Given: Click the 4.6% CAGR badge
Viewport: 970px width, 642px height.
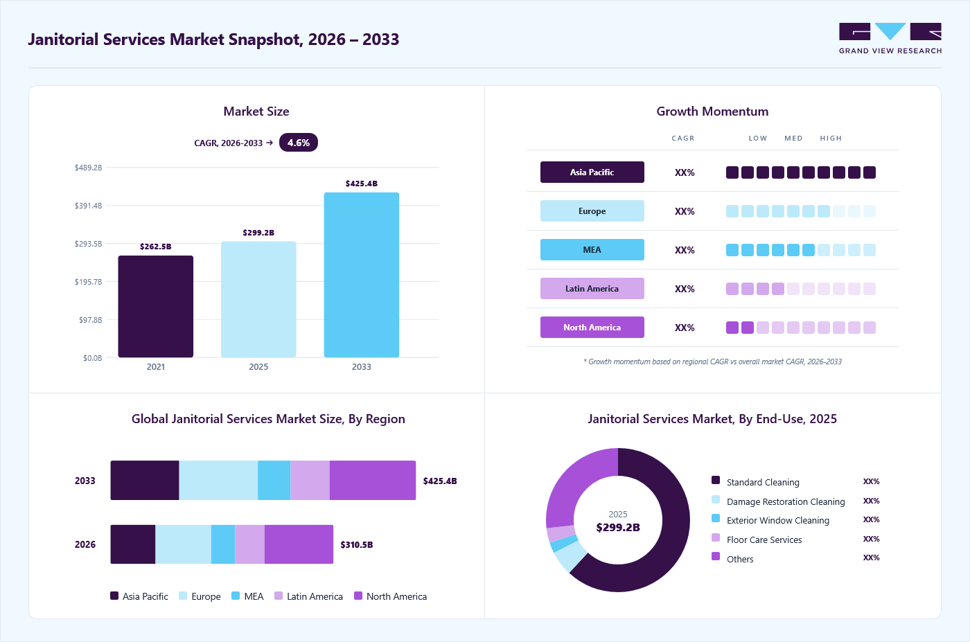Looking at the screenshot, I should pyautogui.click(x=299, y=143).
